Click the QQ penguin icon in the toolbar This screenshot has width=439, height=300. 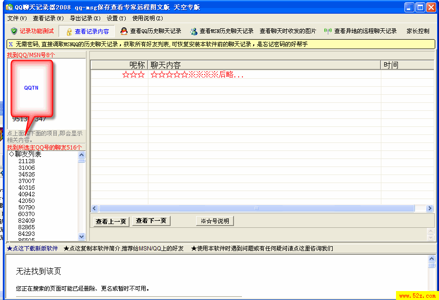coord(124,31)
